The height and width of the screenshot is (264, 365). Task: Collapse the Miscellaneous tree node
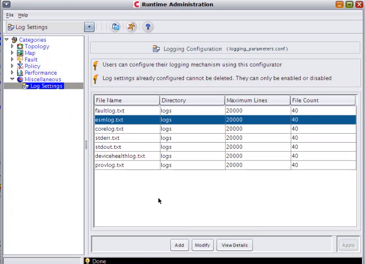(12, 79)
